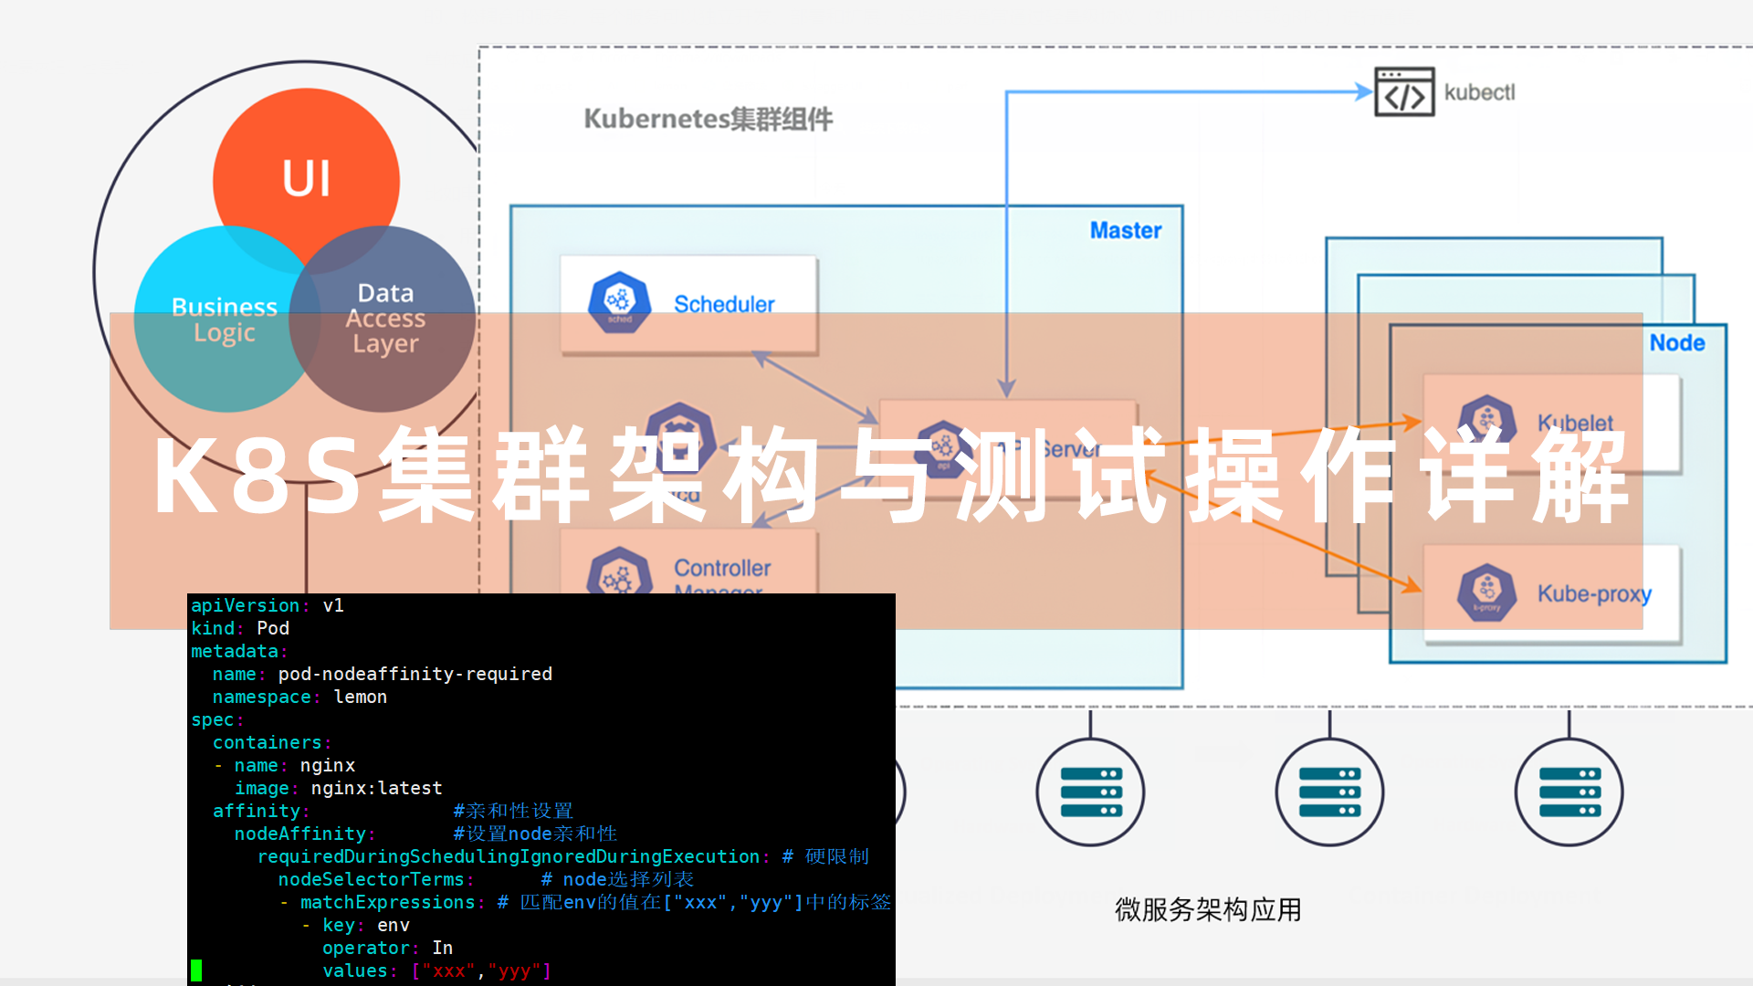Click the pod-nodeaffinity-required name in terminal
This screenshot has width=1753, height=986.
tap(415, 674)
